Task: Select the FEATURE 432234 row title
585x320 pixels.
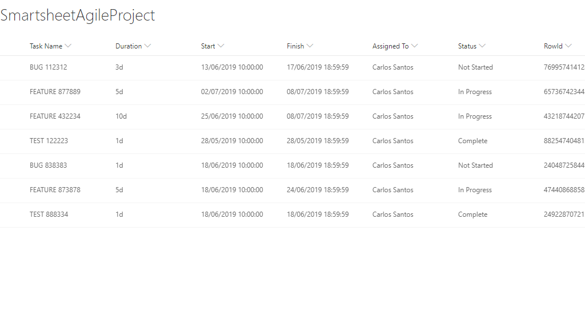Action: click(55, 116)
